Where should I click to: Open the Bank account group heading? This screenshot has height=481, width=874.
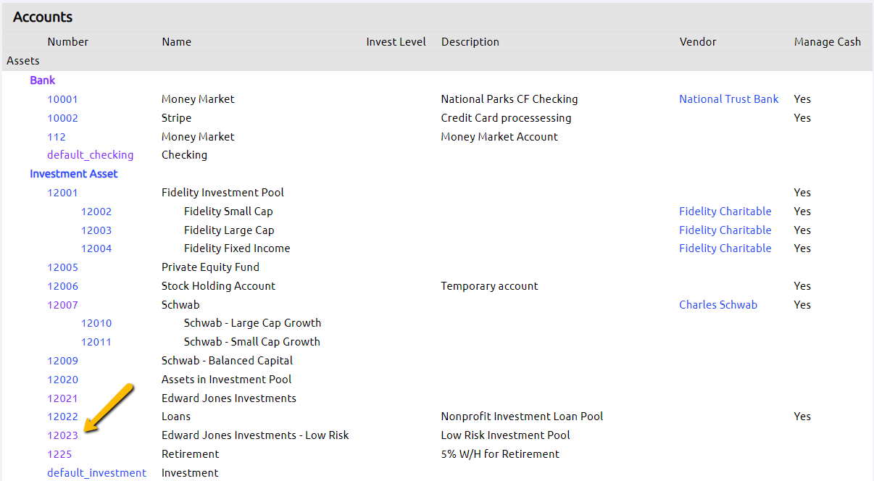pos(42,80)
